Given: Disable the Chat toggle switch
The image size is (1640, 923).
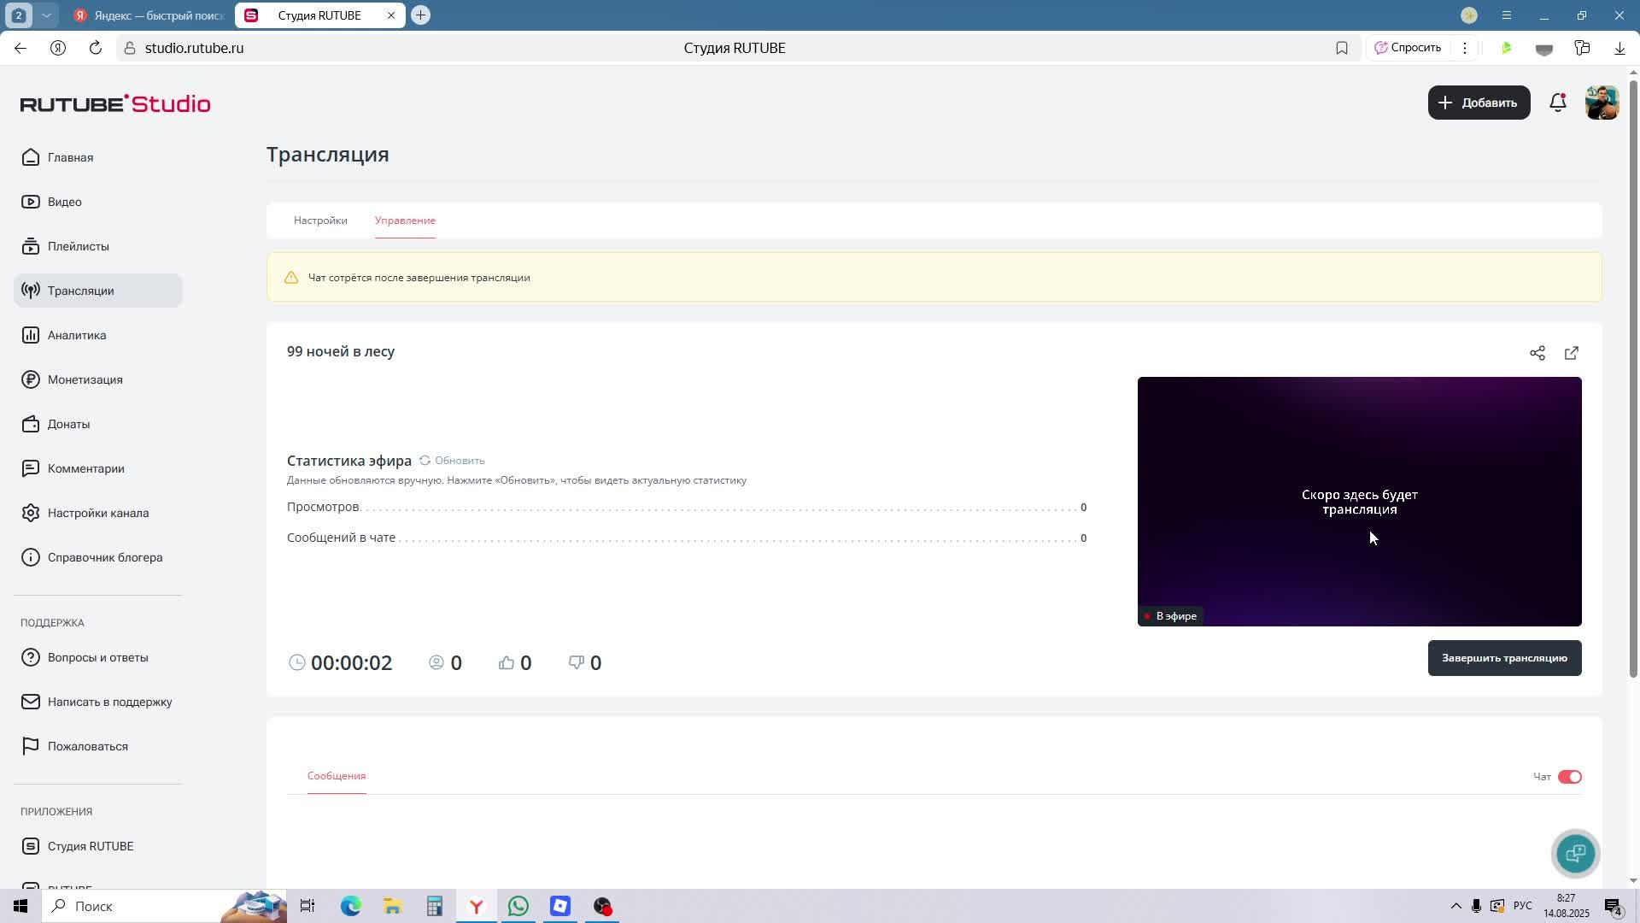Looking at the screenshot, I should [x=1569, y=777].
